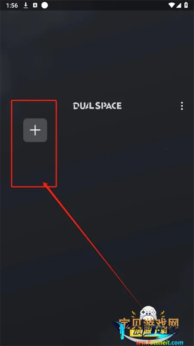
Task: Click empty space below the plus tile
Action: click(x=34, y=164)
